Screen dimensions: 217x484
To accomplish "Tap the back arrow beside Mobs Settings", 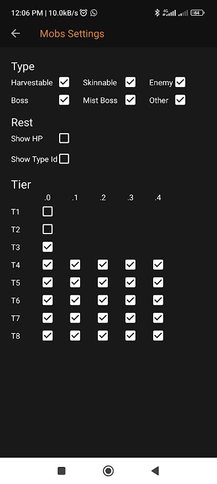I will [x=15, y=33].
